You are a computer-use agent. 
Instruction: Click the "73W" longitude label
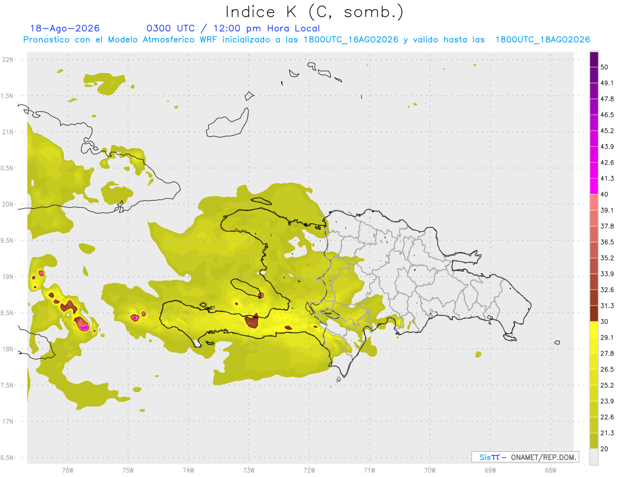click(249, 470)
